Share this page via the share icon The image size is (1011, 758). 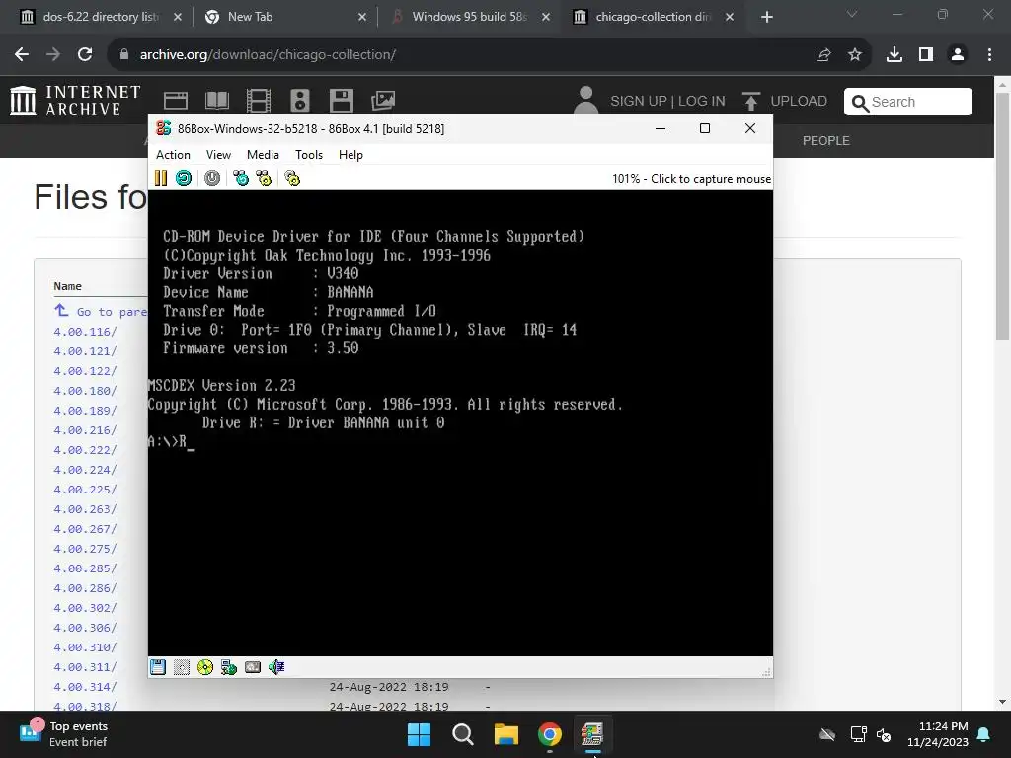click(822, 55)
